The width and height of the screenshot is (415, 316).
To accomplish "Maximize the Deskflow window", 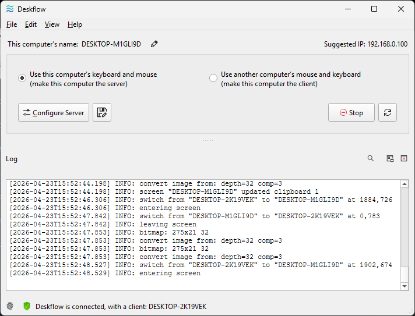I will 374,9.
